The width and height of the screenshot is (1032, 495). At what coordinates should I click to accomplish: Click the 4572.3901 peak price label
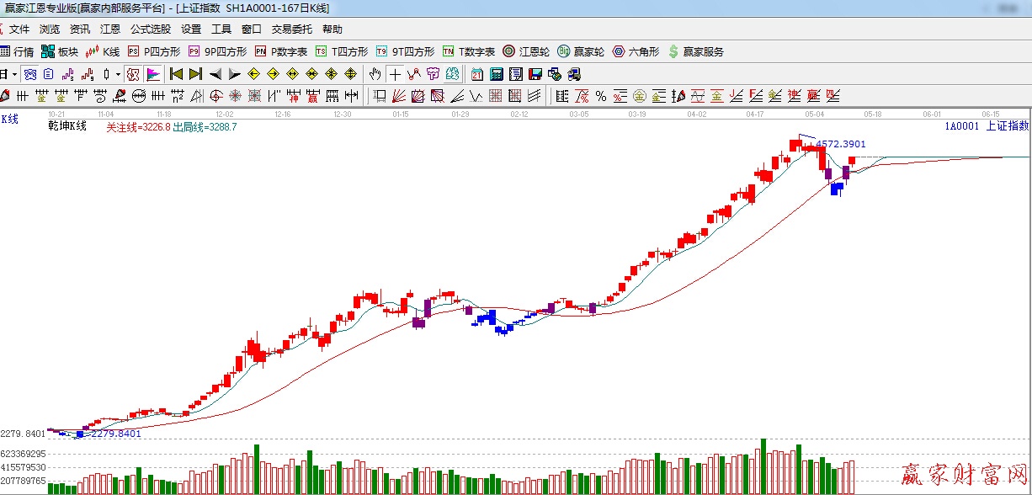[840, 144]
